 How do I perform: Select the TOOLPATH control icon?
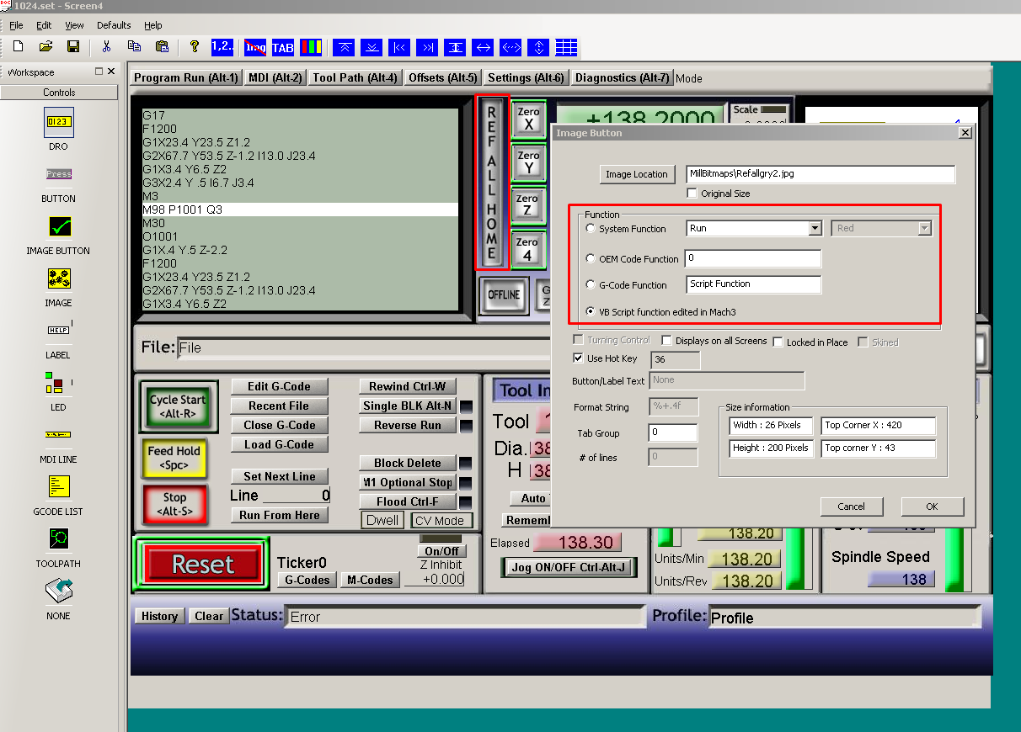pyautogui.click(x=59, y=539)
